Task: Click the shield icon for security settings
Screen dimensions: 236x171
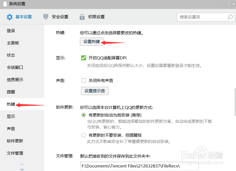Action: (x=45, y=17)
